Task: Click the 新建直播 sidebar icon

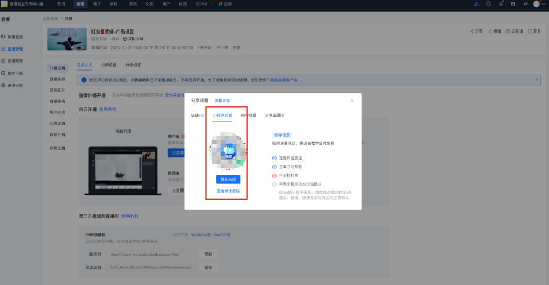Action: [3, 37]
